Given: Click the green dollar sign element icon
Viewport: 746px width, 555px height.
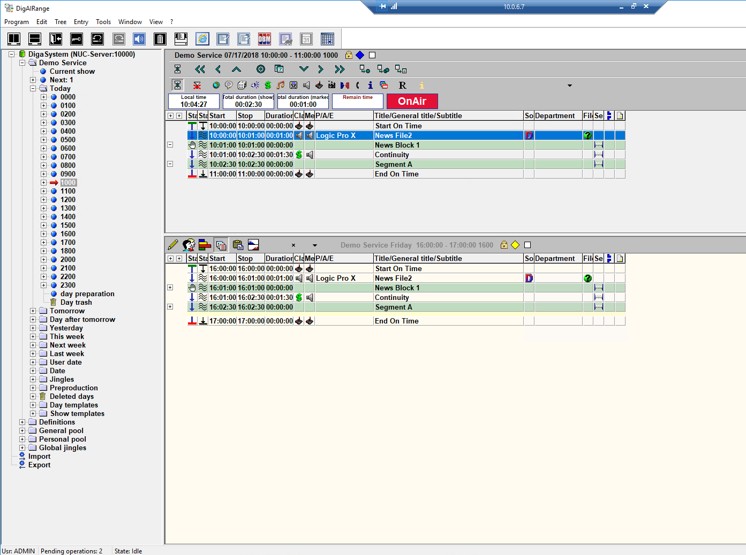Looking at the screenshot, I should [268, 85].
